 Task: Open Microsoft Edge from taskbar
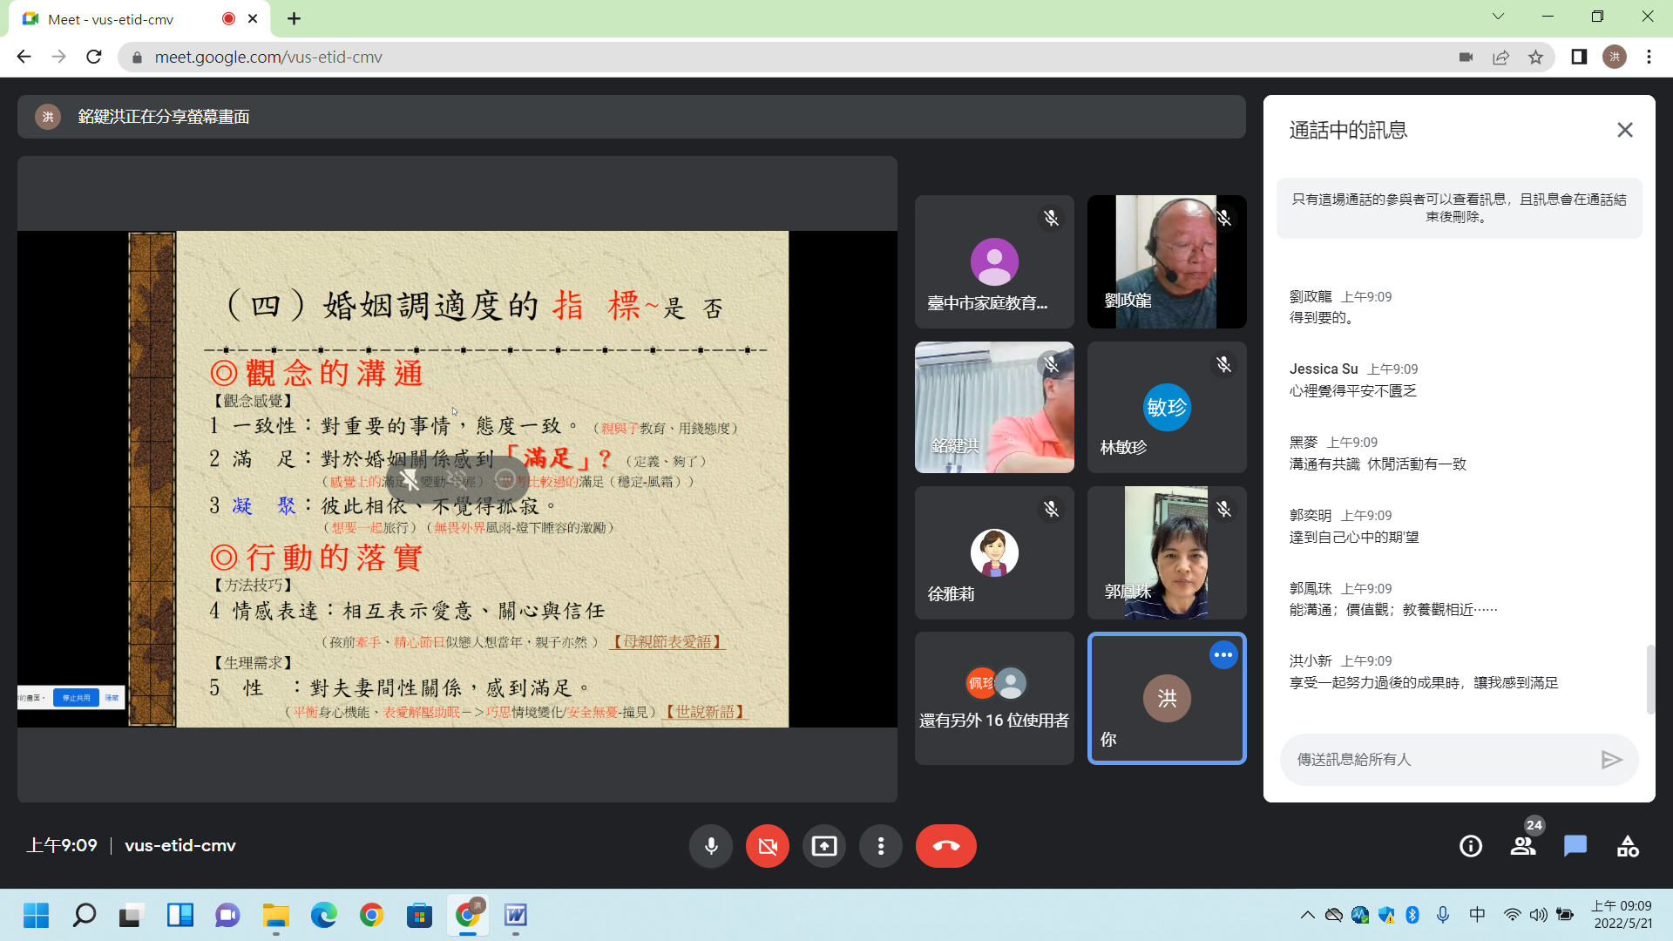click(323, 915)
